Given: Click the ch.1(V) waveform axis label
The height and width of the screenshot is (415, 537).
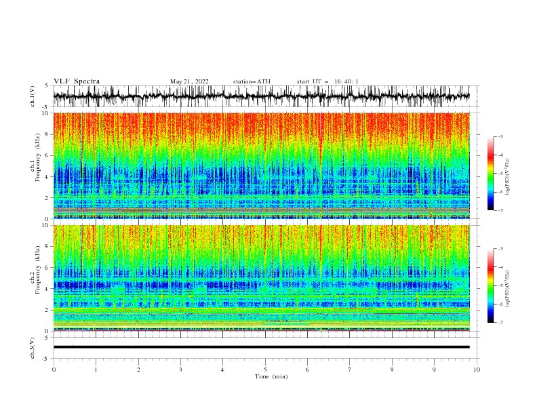Looking at the screenshot, I should 33,96.
